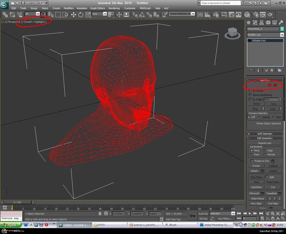Activate the Select and Scale tool
Screen dimensions: 286x234
coord(88,14)
